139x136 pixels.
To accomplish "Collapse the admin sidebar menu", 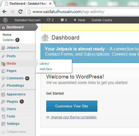I will tap(14, 132).
